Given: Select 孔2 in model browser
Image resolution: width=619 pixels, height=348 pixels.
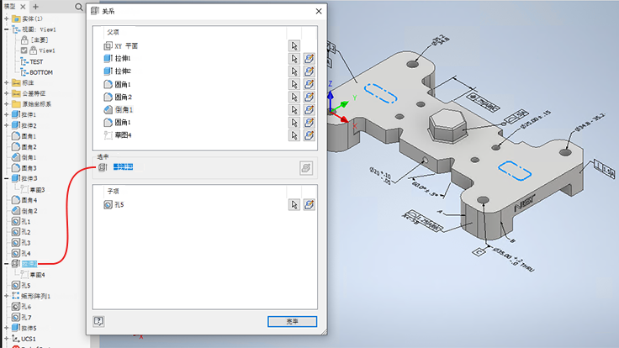Looking at the screenshot, I should [x=26, y=232].
